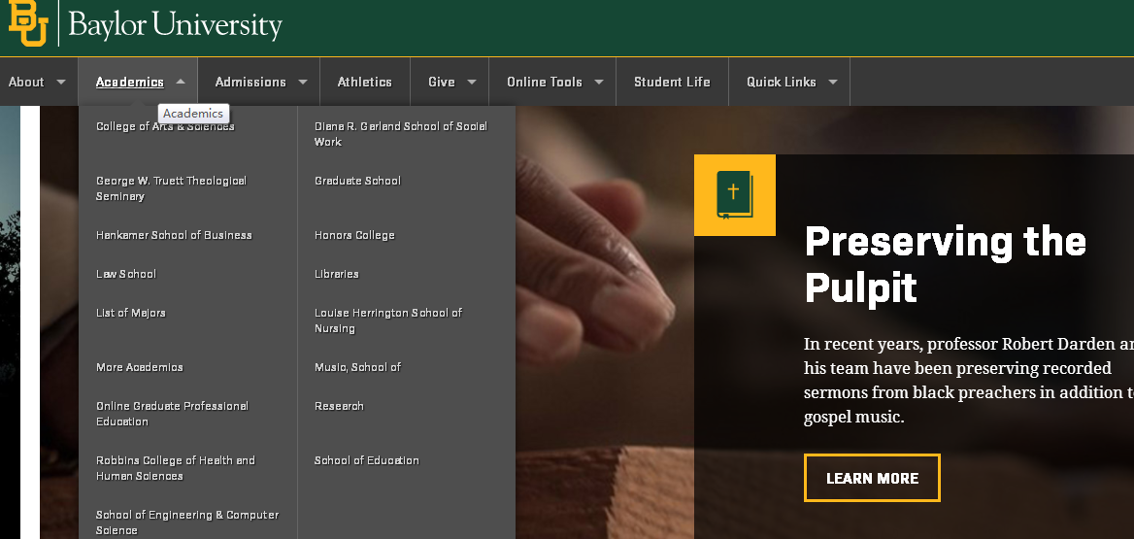Image resolution: width=1134 pixels, height=539 pixels.
Task: Expand the About dropdown arrow
Action: (x=61, y=82)
